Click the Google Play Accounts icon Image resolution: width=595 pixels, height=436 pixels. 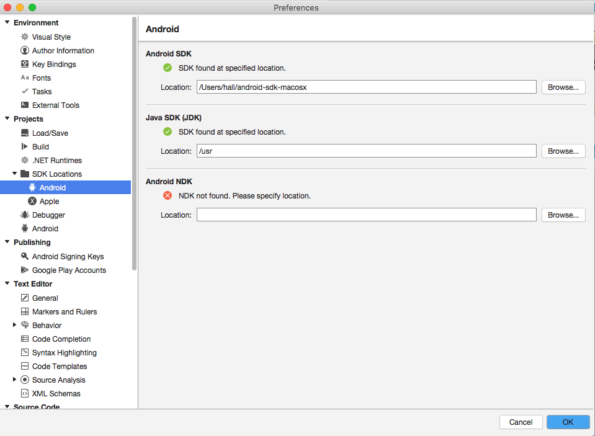(25, 270)
